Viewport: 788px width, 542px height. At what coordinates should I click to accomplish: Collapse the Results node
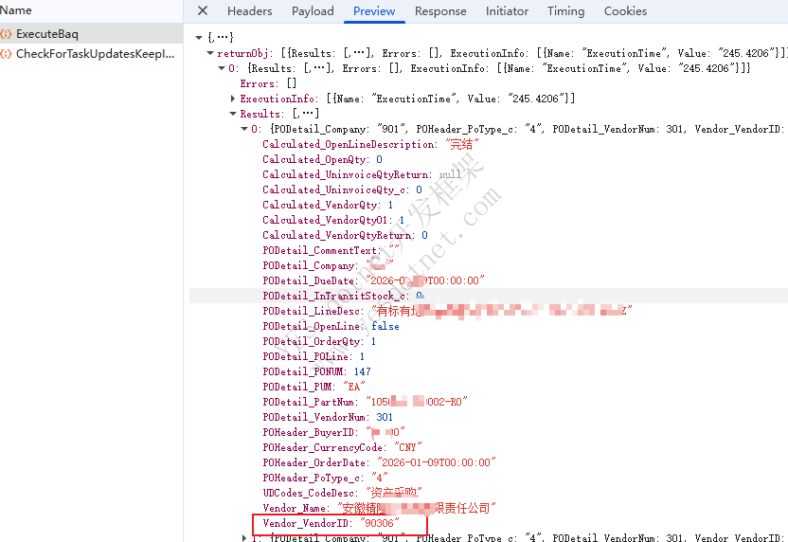coord(233,114)
